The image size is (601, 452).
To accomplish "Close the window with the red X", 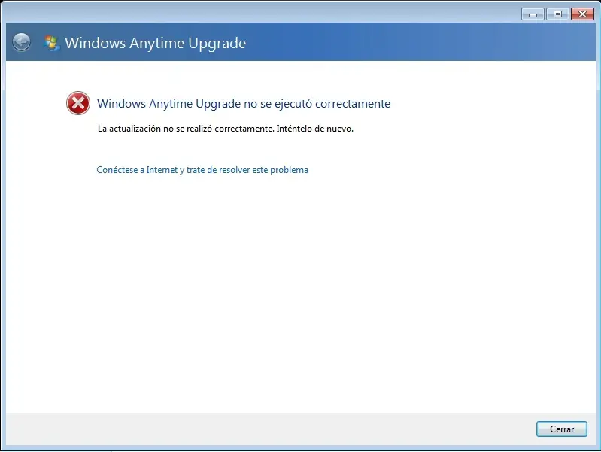I will pyautogui.click(x=582, y=14).
